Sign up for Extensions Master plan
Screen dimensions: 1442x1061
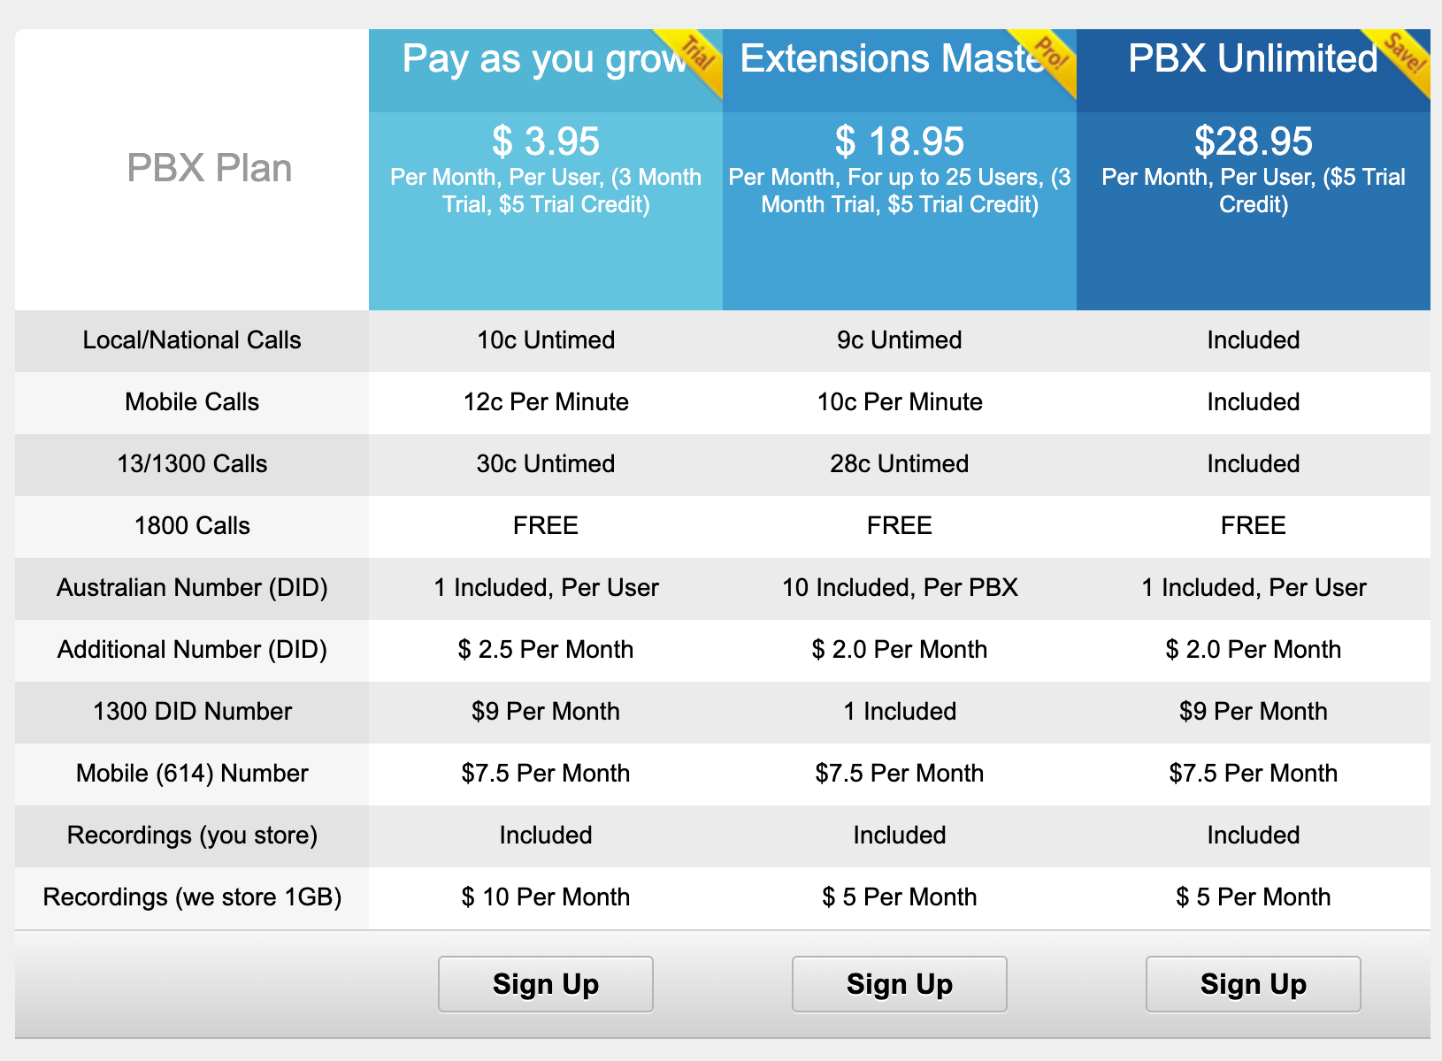(900, 984)
